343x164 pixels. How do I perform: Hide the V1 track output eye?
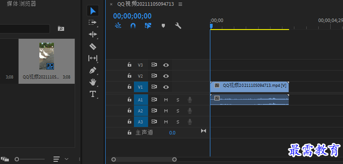coord(166,87)
